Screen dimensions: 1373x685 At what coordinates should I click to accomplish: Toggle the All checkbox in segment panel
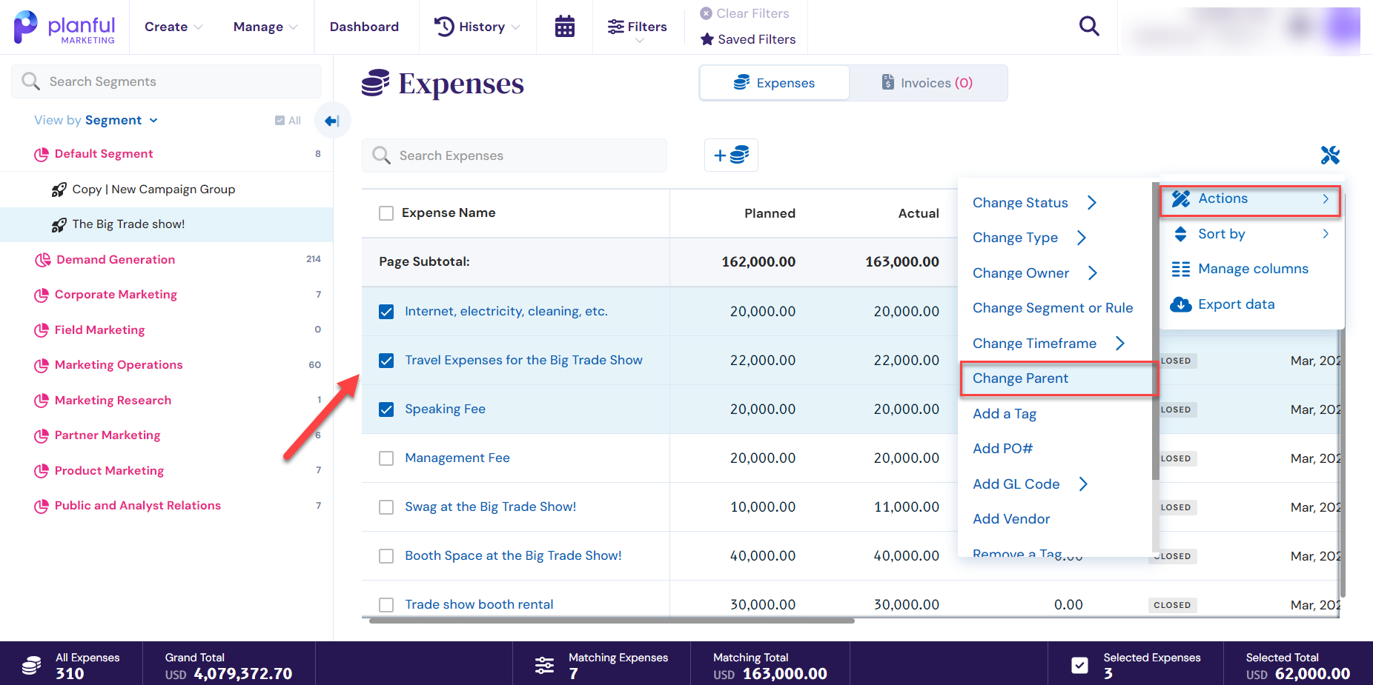coord(279,121)
